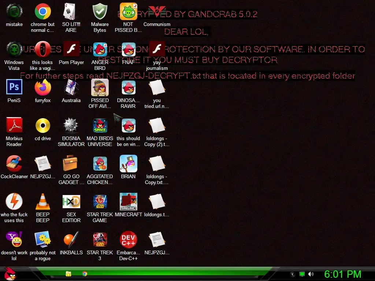
Task: Open the 'mistake' desktop icon
Action: coord(14,11)
